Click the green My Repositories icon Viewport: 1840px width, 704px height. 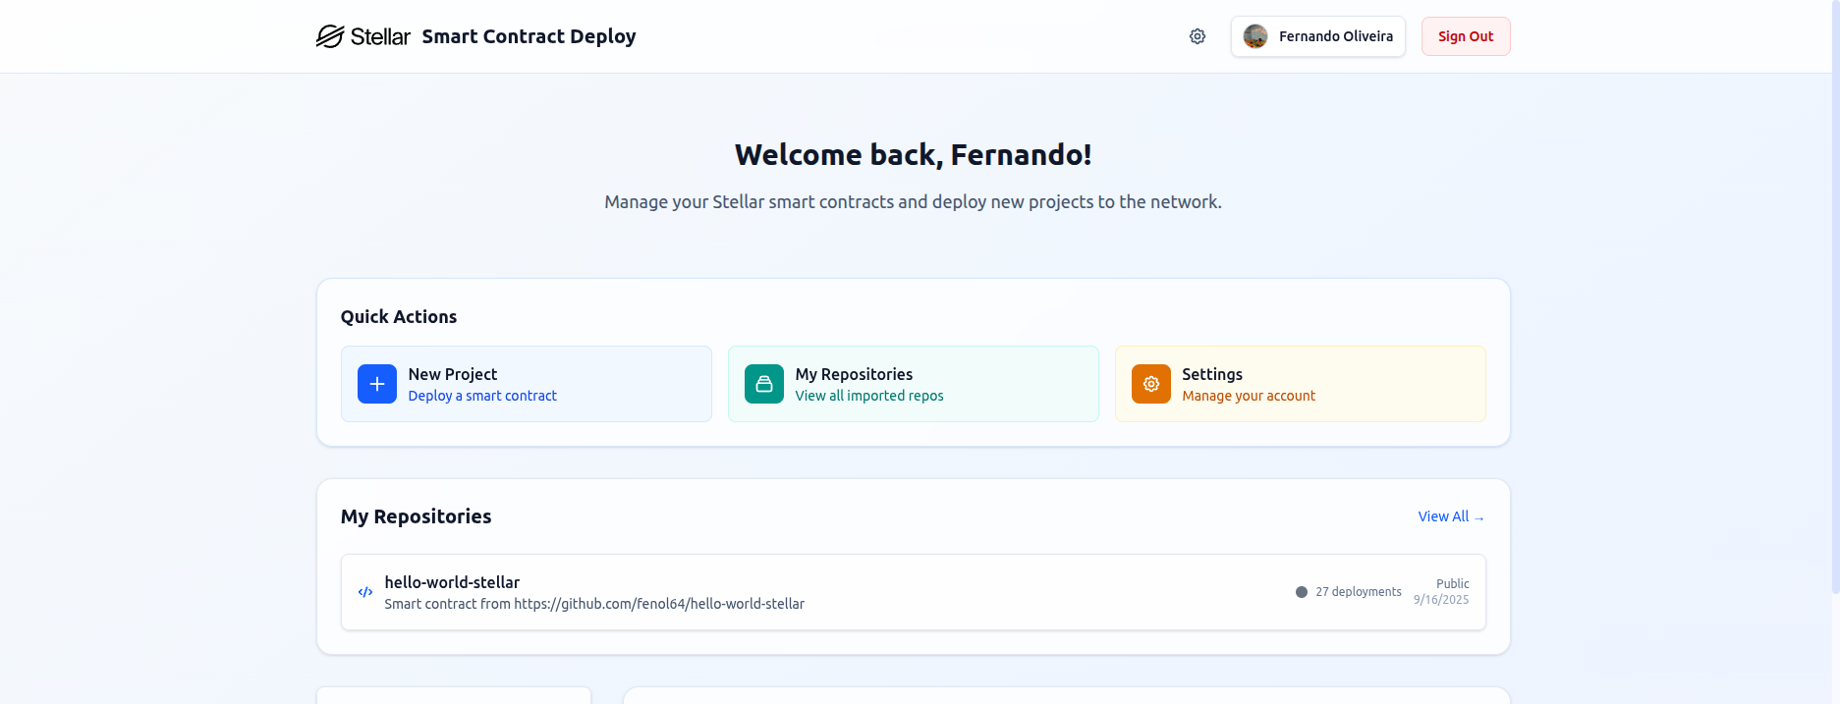(764, 384)
